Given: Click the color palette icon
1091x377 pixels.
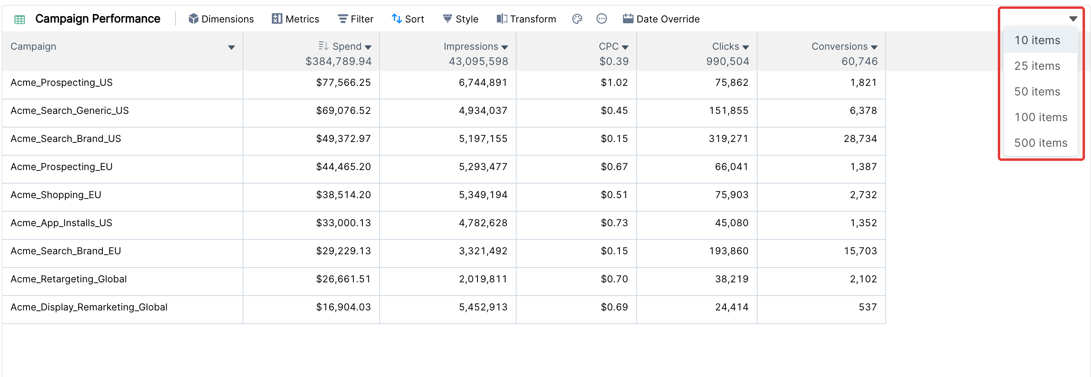Looking at the screenshot, I should coord(577,19).
